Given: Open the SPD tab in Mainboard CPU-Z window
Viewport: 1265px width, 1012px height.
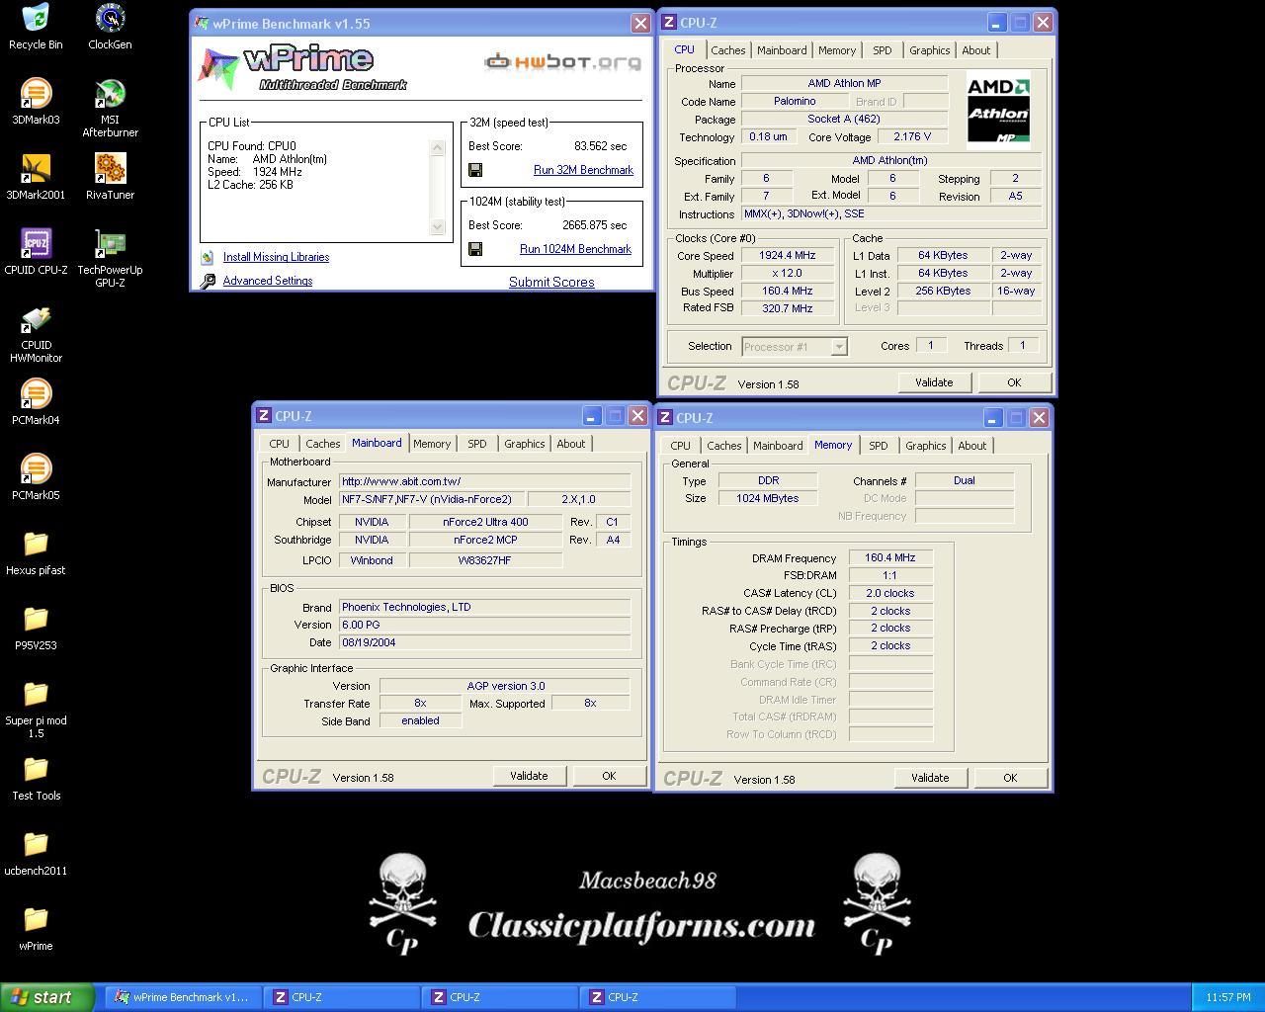Looking at the screenshot, I should 477,444.
